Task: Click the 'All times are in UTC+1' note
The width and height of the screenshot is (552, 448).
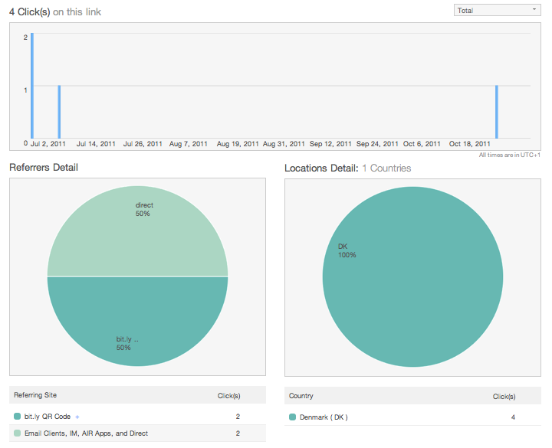Action: (509, 155)
